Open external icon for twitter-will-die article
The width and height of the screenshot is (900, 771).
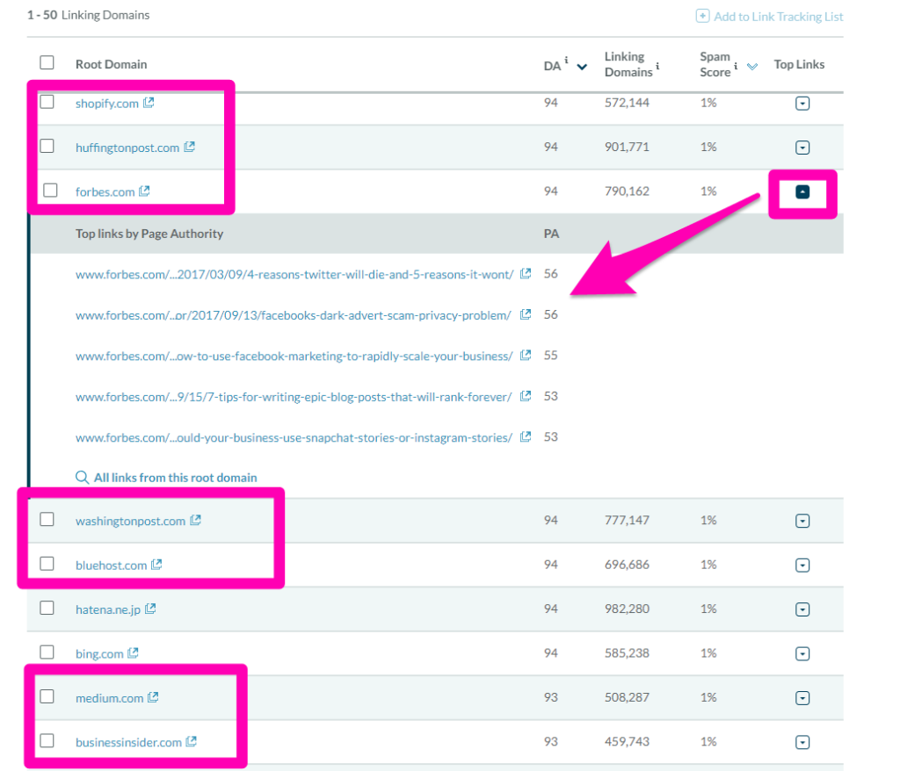click(x=526, y=274)
